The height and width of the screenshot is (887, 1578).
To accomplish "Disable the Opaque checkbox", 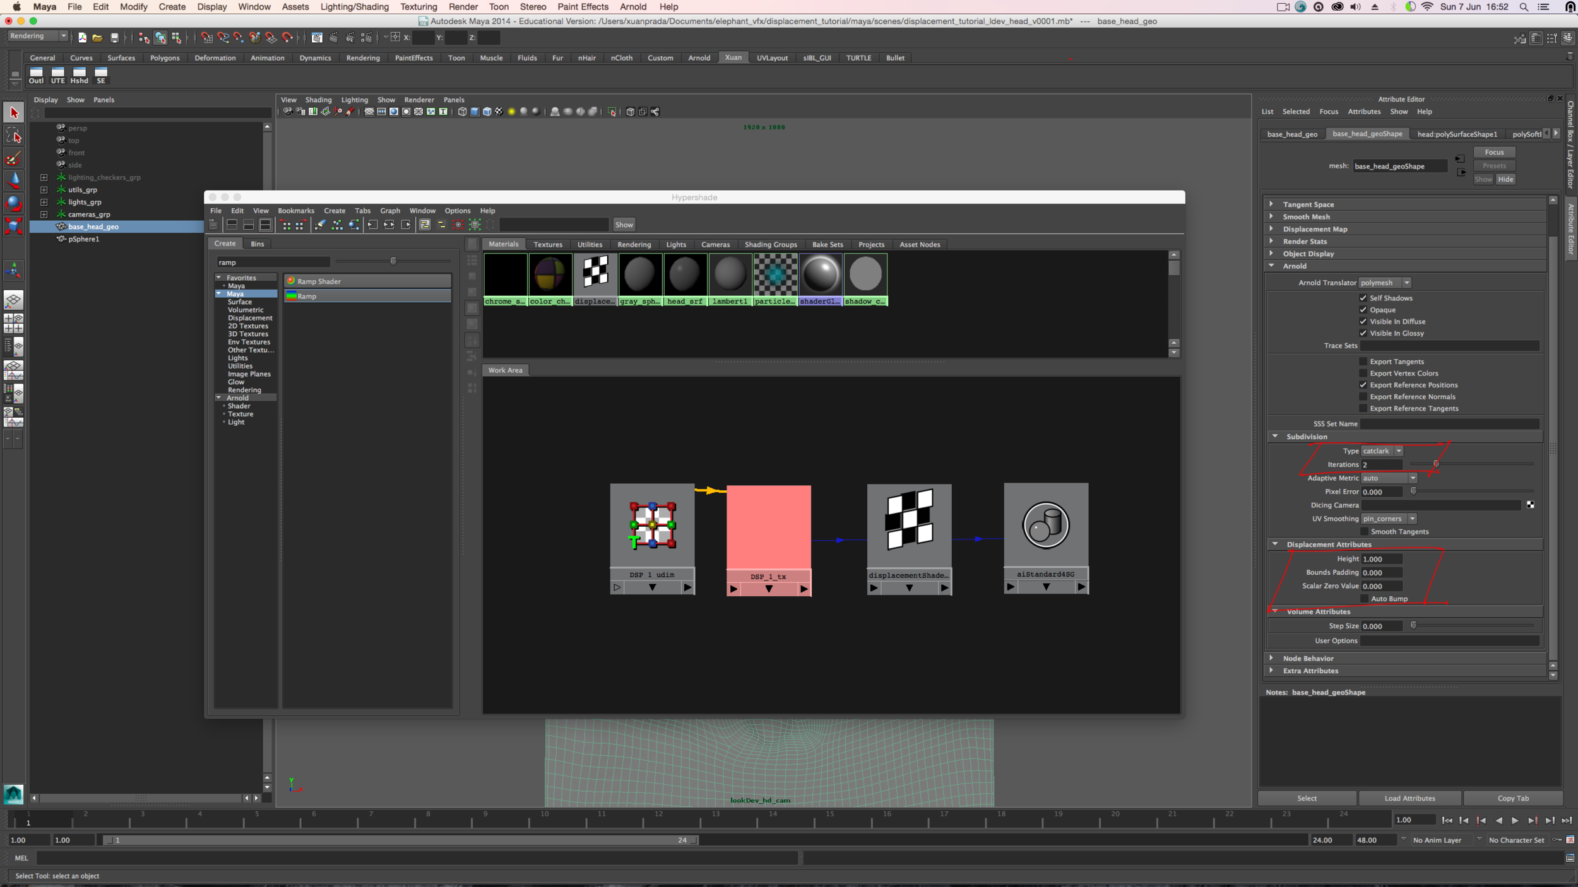I will click(1363, 310).
